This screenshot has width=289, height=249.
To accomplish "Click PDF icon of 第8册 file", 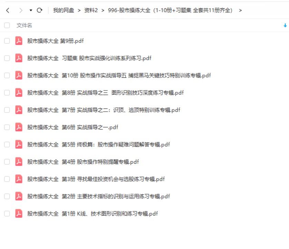I will pos(19,93).
